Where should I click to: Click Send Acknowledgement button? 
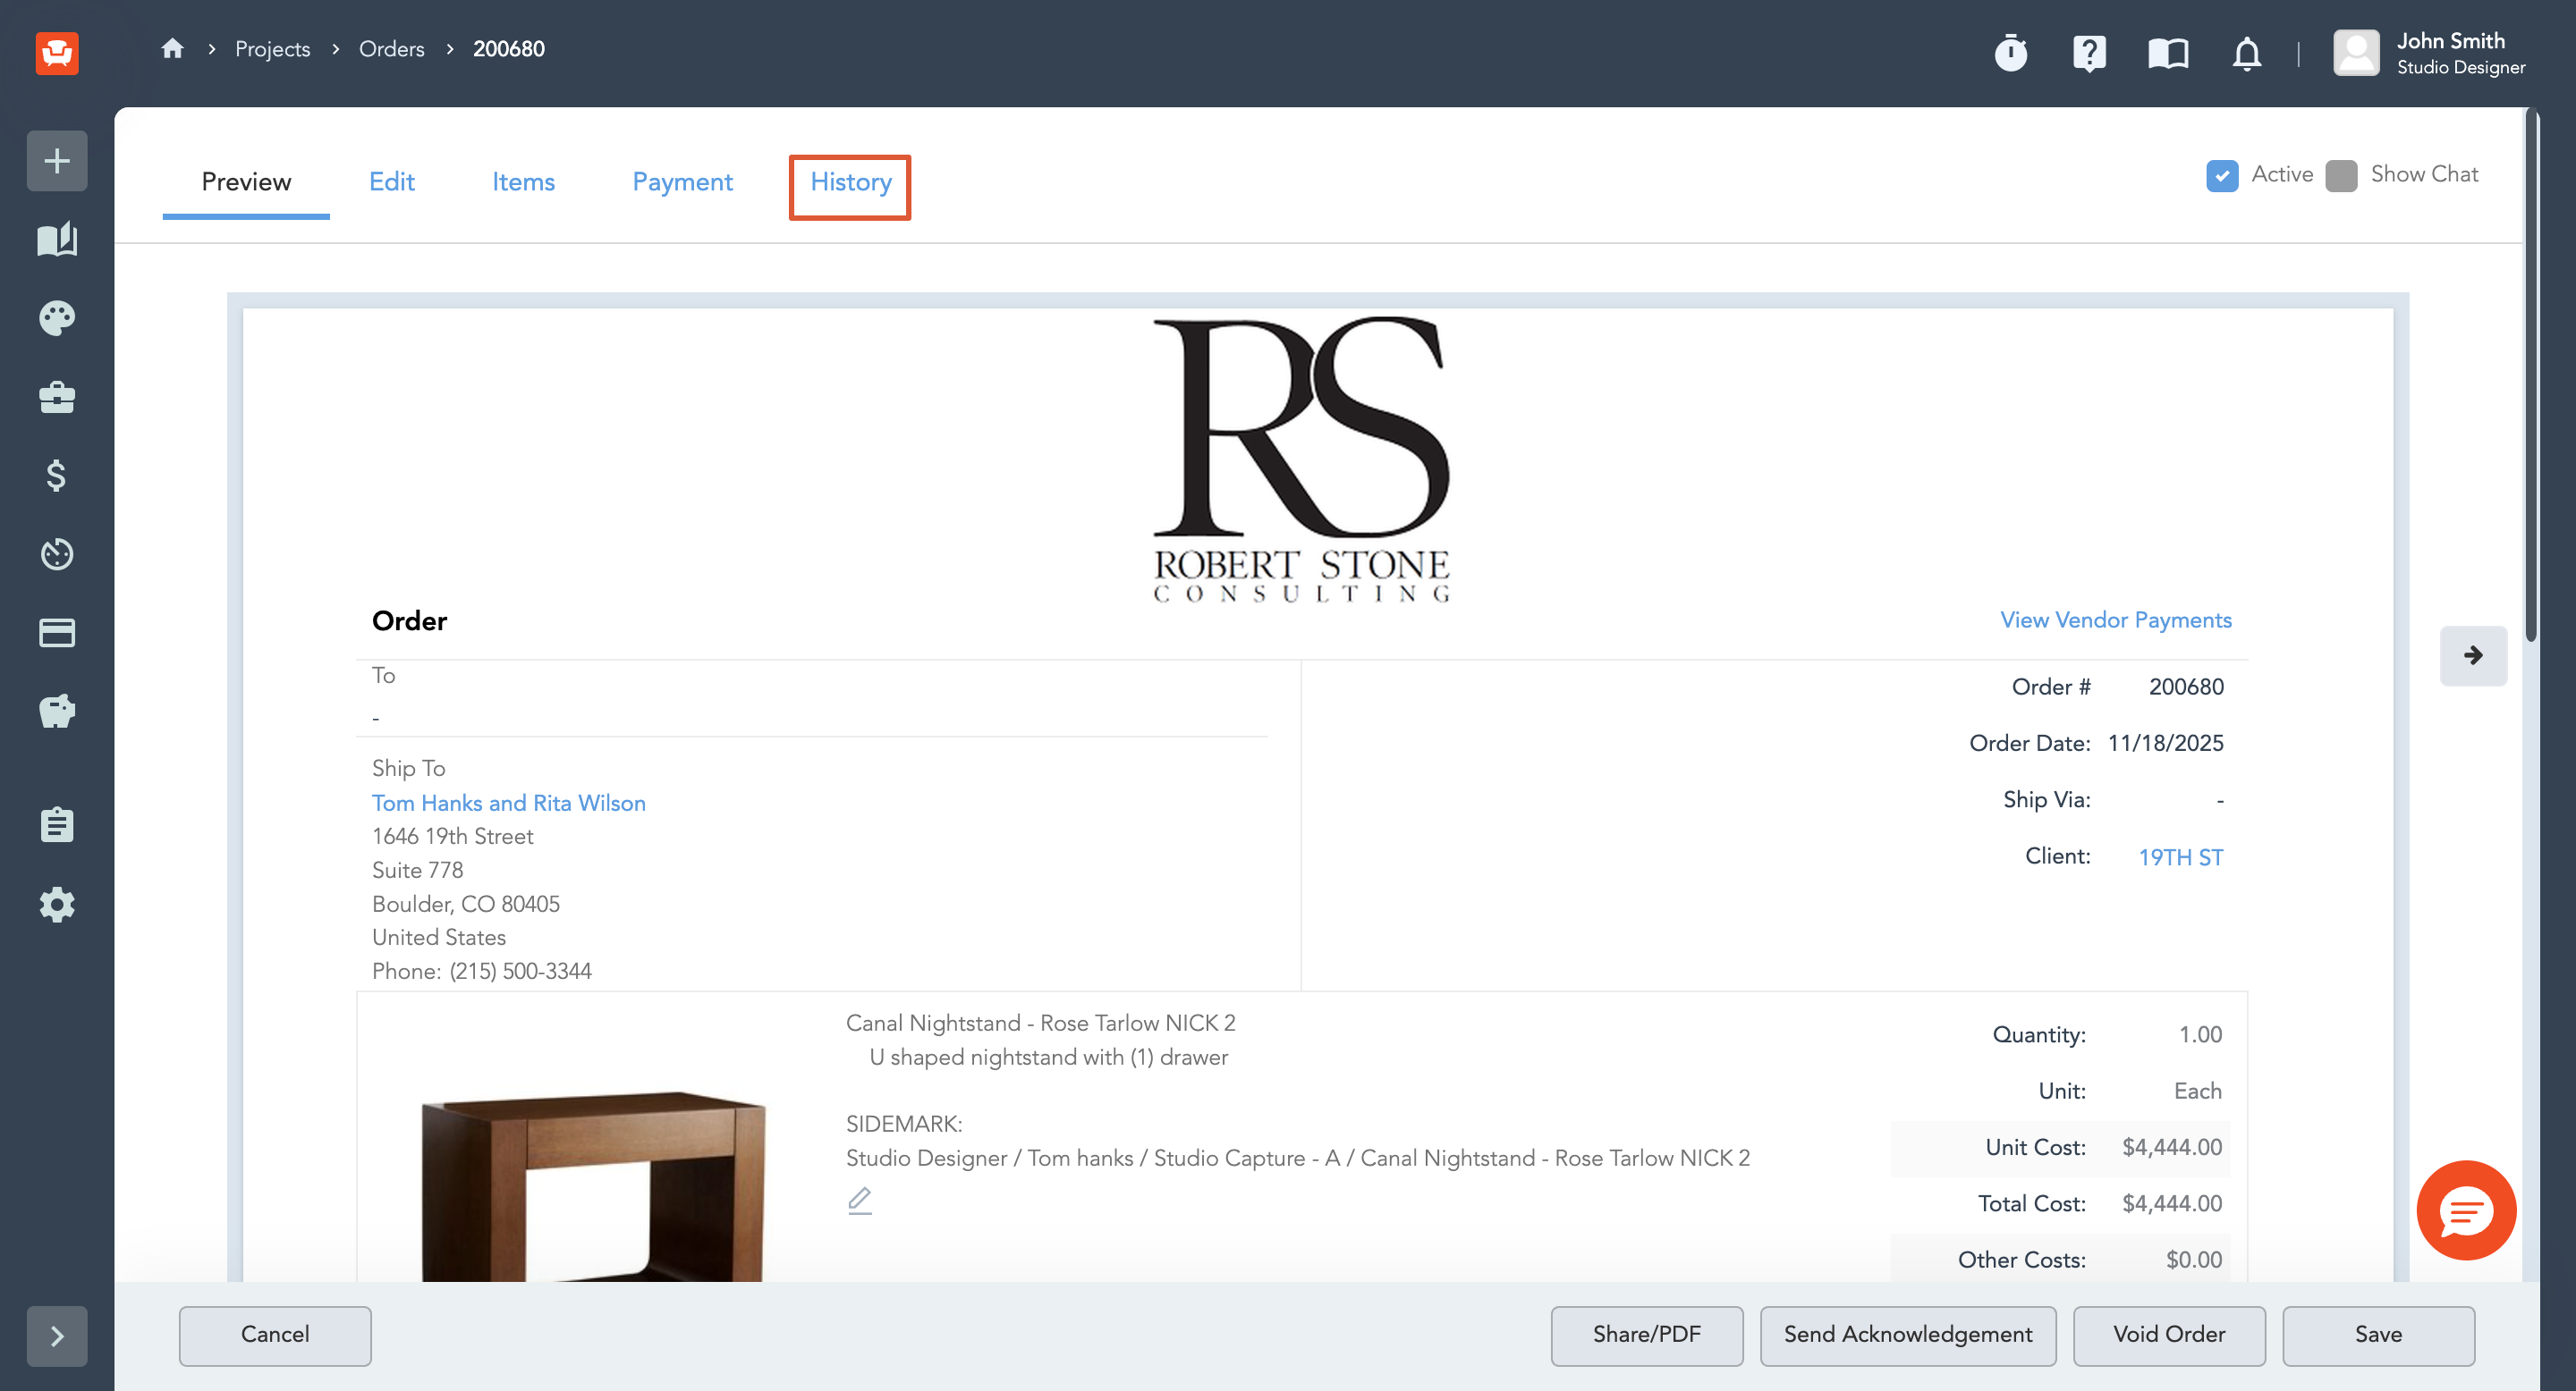click(x=1907, y=1335)
